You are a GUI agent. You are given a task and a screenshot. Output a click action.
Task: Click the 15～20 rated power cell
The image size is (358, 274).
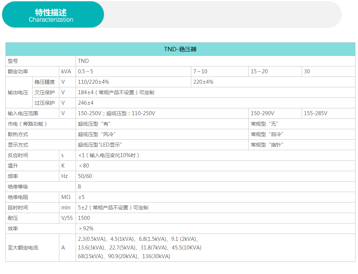[x=259, y=71]
